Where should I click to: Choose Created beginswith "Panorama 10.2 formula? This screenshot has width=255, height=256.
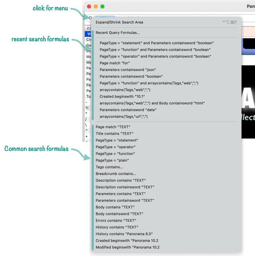click(x=166, y=241)
